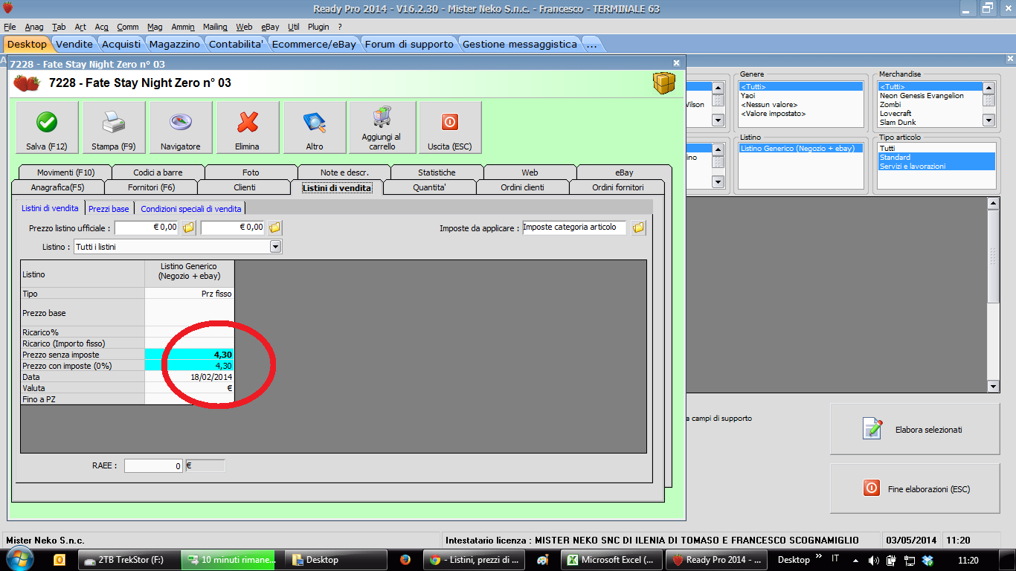1016x571 pixels.
Task: Click the Imposte da applicare field
Action: [574, 228]
